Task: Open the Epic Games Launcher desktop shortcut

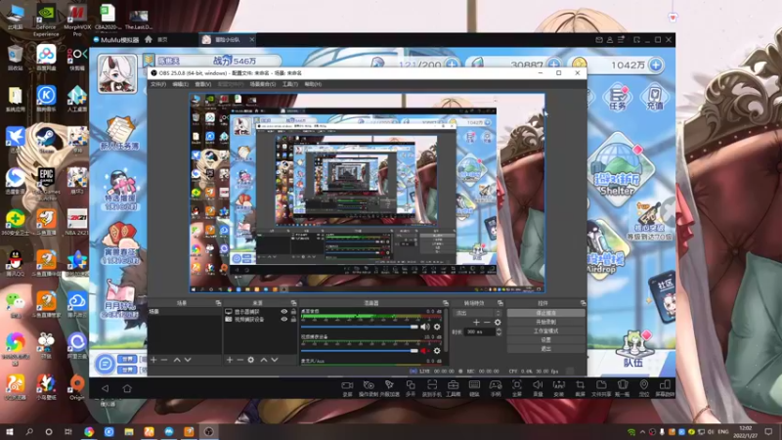Action: [x=46, y=183]
